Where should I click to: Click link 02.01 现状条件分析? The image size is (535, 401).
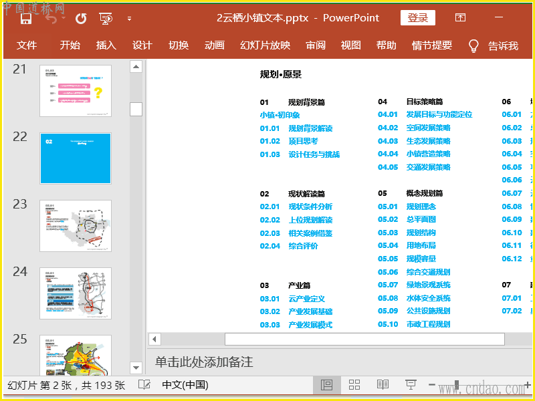[296, 207]
